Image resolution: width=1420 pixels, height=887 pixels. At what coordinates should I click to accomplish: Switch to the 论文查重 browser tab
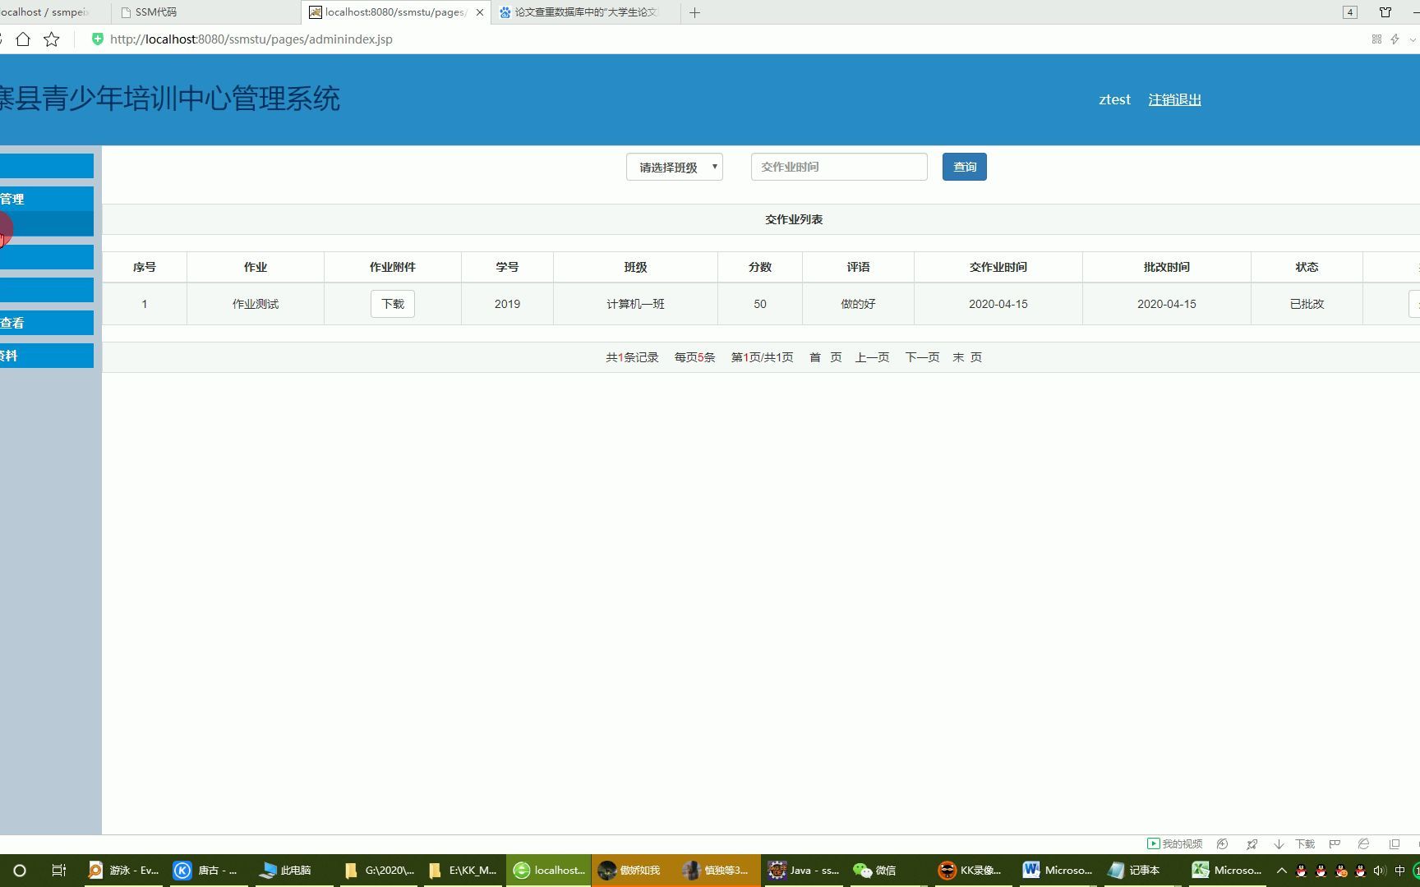coord(583,12)
